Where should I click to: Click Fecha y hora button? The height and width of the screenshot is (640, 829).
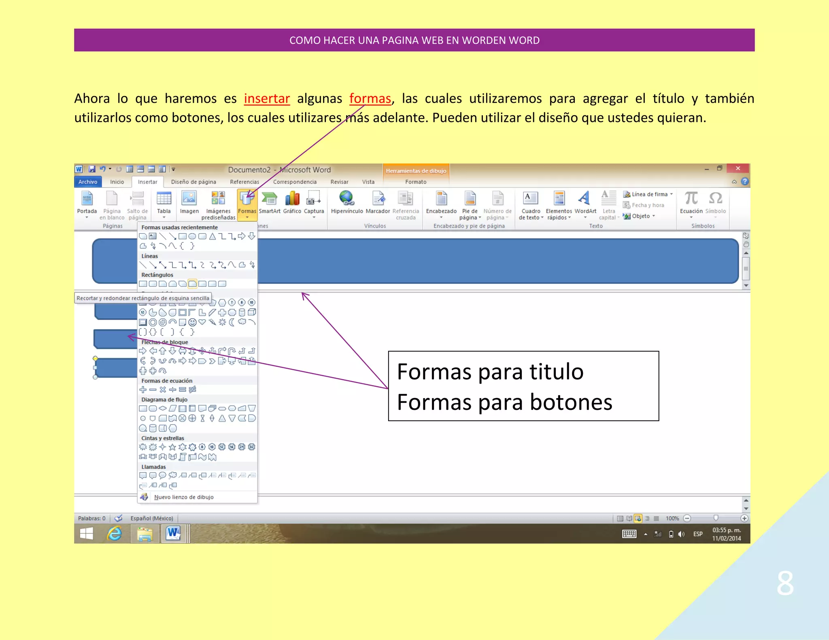[x=644, y=205]
